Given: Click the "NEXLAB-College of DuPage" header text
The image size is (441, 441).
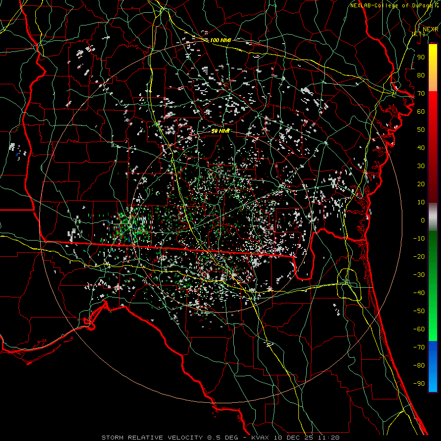Looking at the screenshot, I should (392, 5).
